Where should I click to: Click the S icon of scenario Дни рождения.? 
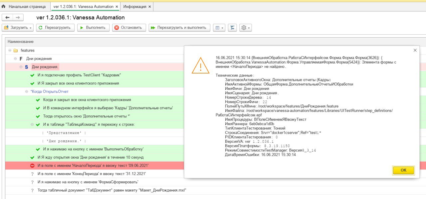click(x=27, y=67)
